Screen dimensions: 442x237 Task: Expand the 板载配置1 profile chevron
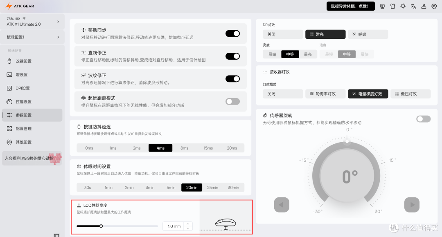[58, 37]
